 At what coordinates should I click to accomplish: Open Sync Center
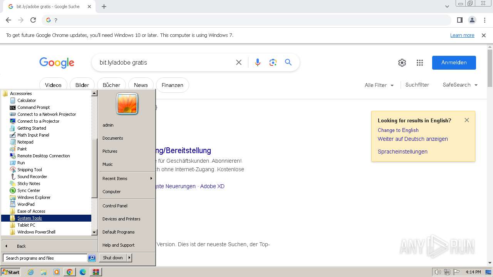29,190
